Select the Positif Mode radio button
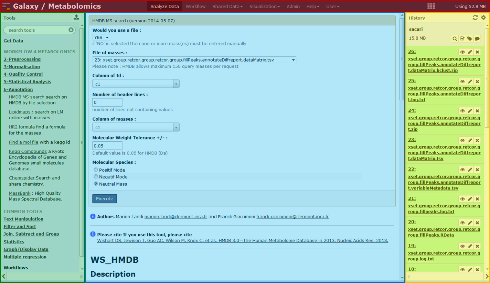The image size is (490, 283). point(96,170)
